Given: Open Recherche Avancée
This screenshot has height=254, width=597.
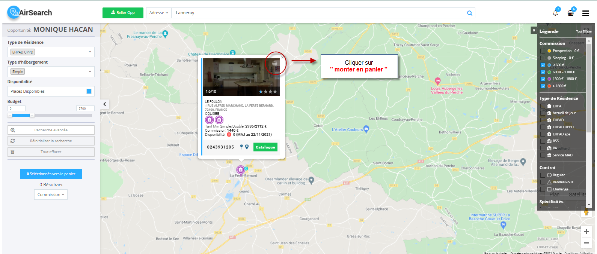Looking at the screenshot, I should pos(51,130).
